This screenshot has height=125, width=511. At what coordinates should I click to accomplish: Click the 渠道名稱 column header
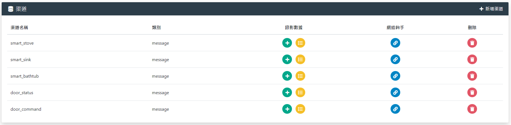point(19,28)
